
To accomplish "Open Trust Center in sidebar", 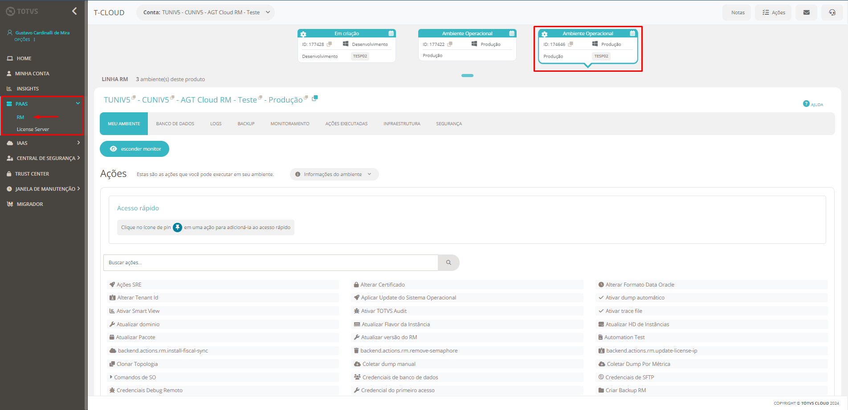I will [x=32, y=174].
